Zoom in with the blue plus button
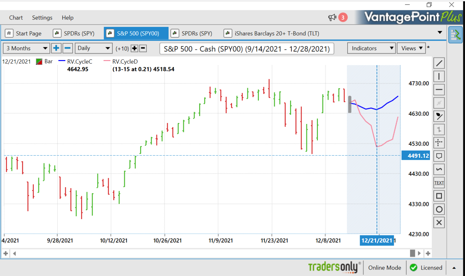465x276 pixels. coord(56,48)
